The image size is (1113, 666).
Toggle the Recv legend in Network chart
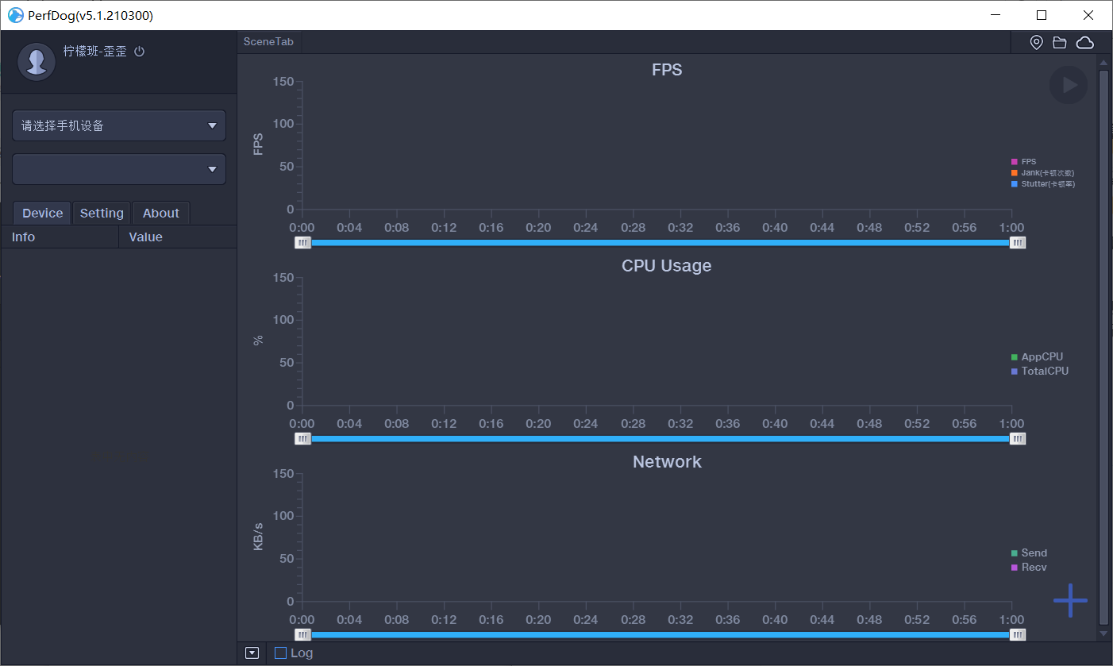(x=1033, y=568)
